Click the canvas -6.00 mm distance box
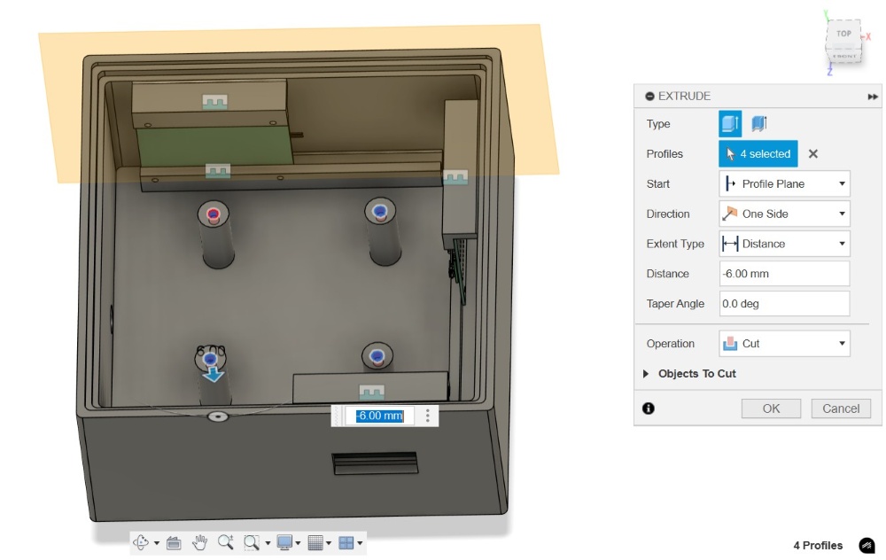The height and width of the screenshot is (560, 886). coord(380,416)
